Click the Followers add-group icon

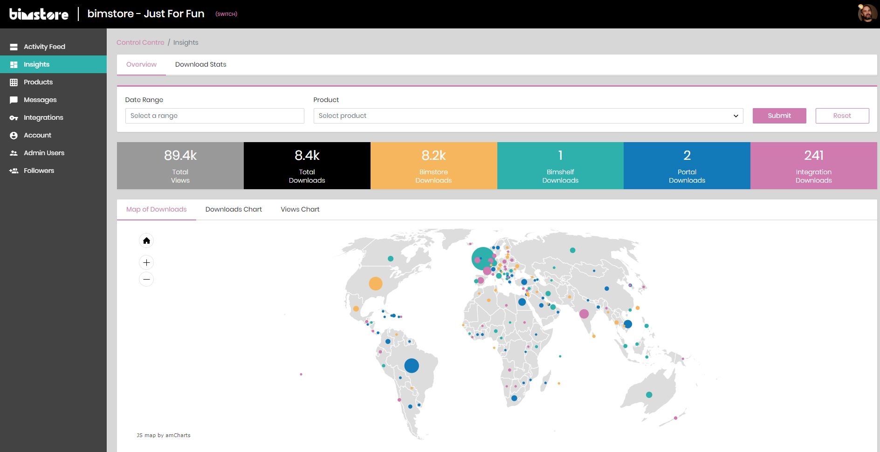pyautogui.click(x=14, y=171)
